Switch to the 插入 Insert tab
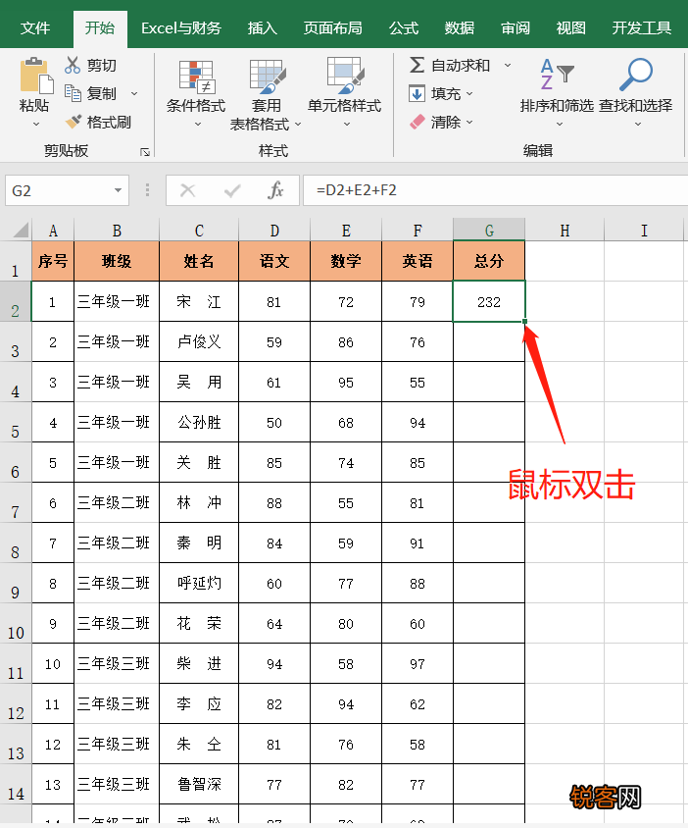 coord(263,28)
